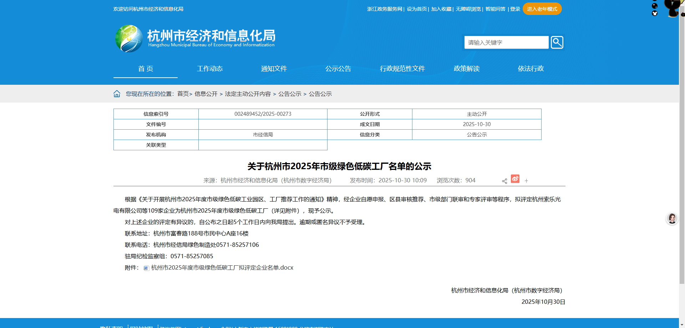Click the 登录 login link
This screenshot has width=685, height=328.
coord(515,9)
